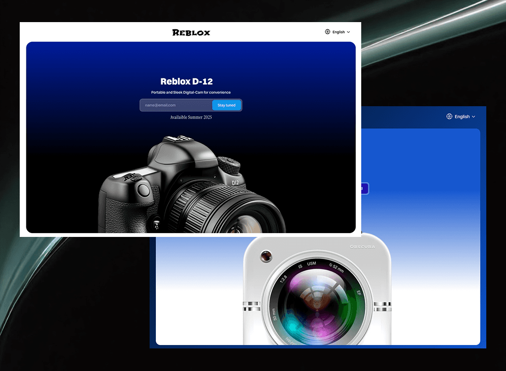
Task: Click globe icon in the blue background window
Action: (449, 116)
